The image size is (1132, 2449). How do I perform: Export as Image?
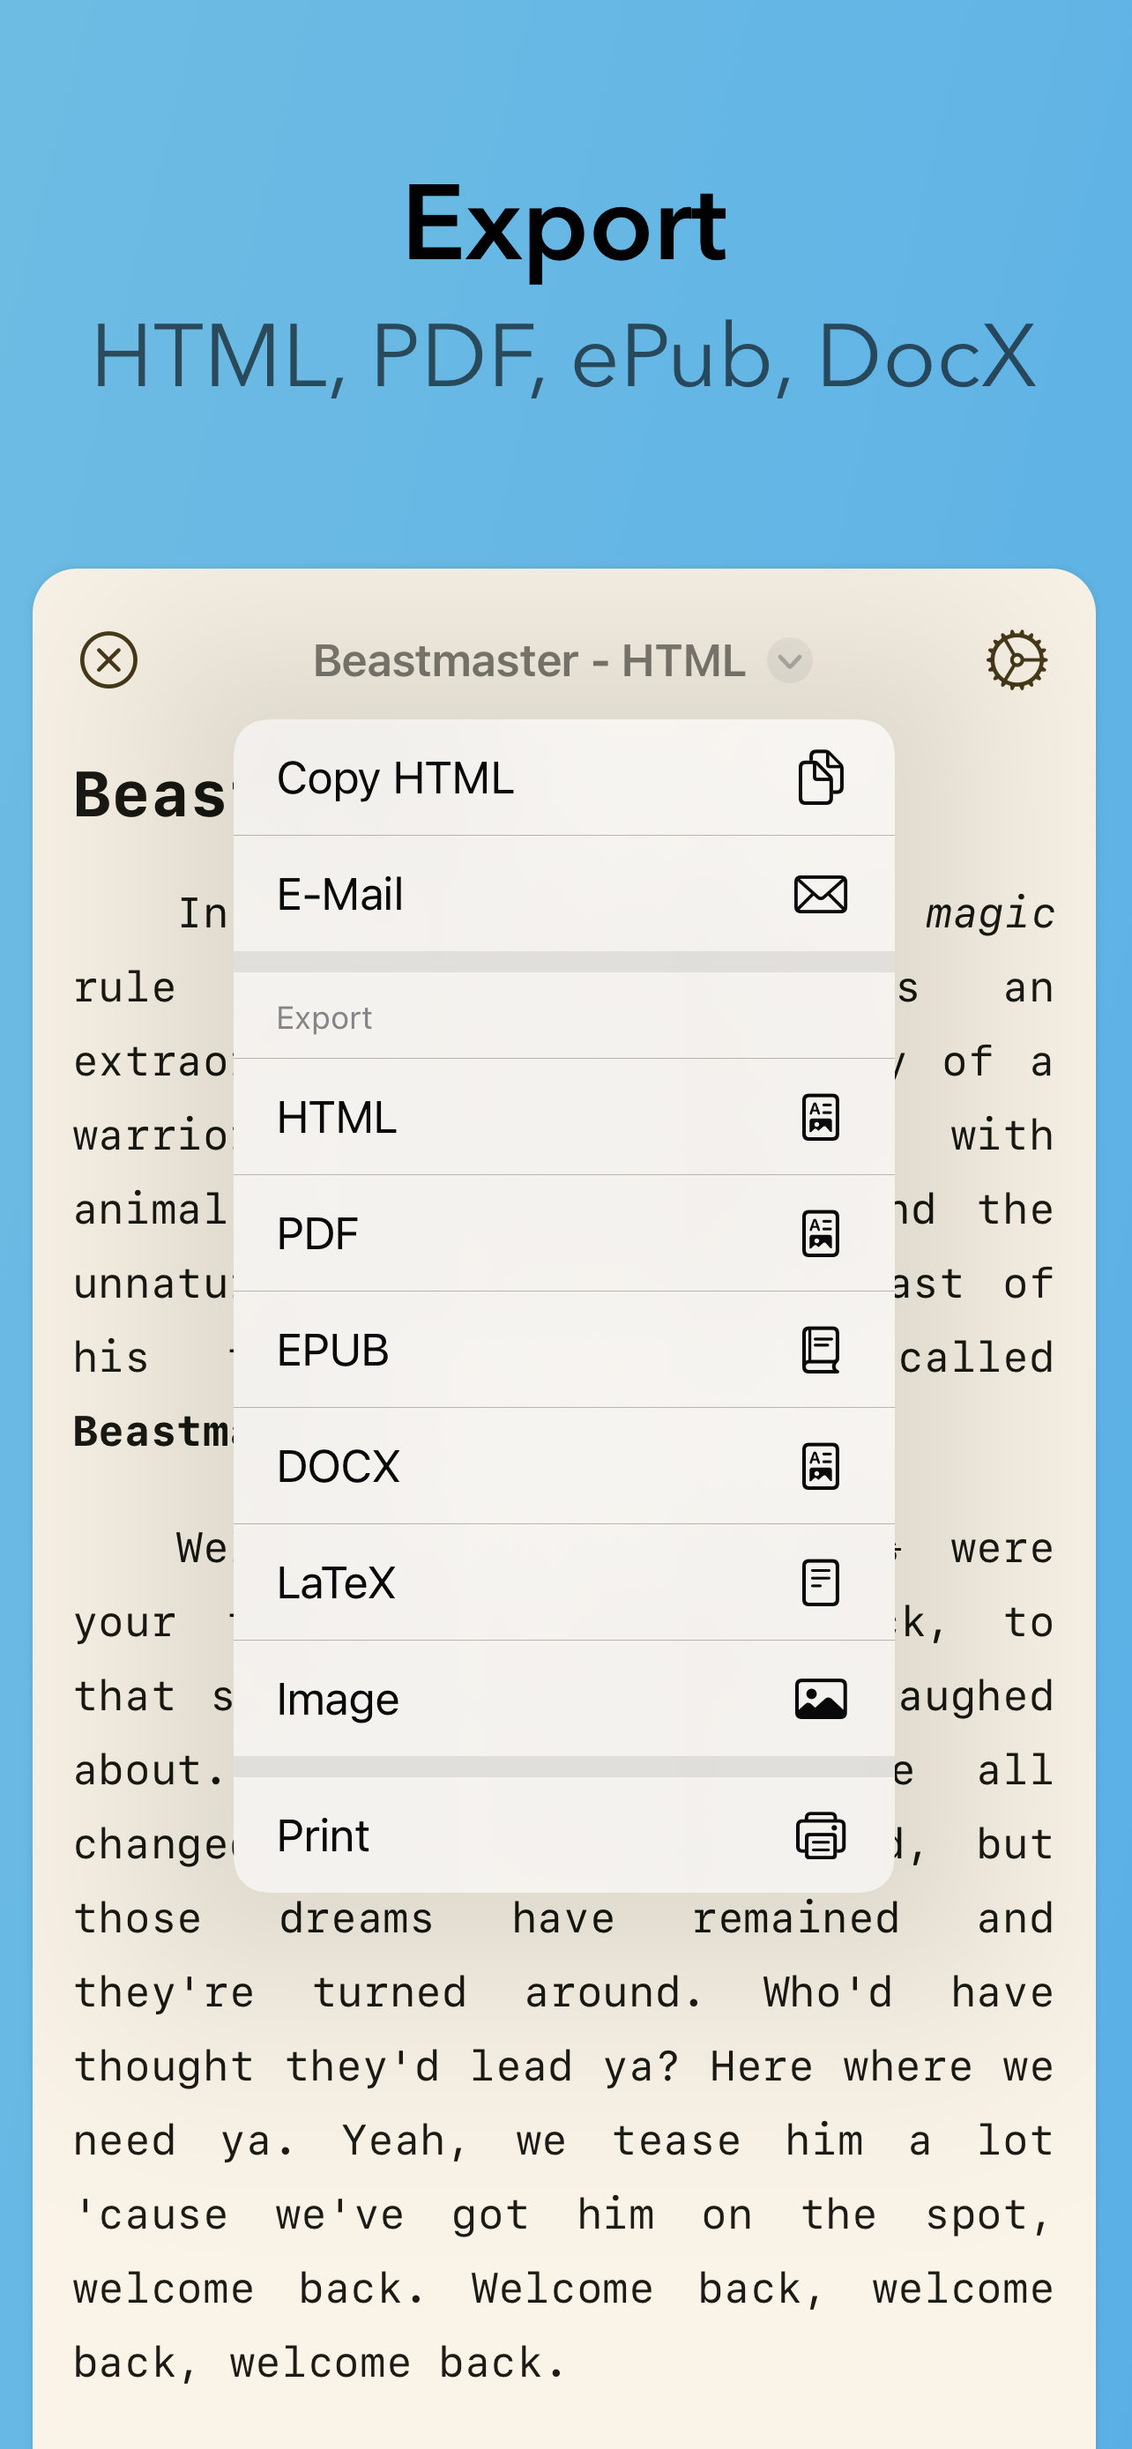click(x=563, y=1699)
